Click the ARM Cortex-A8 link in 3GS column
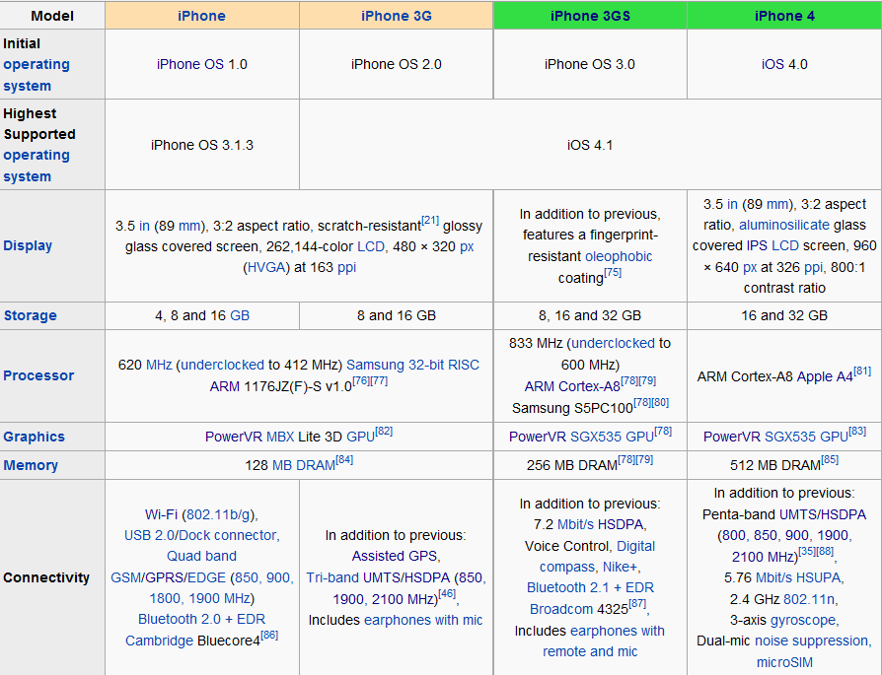Image resolution: width=882 pixels, height=675 pixels. 572,386
